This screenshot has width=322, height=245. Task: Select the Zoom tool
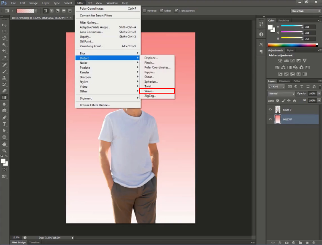(4, 151)
